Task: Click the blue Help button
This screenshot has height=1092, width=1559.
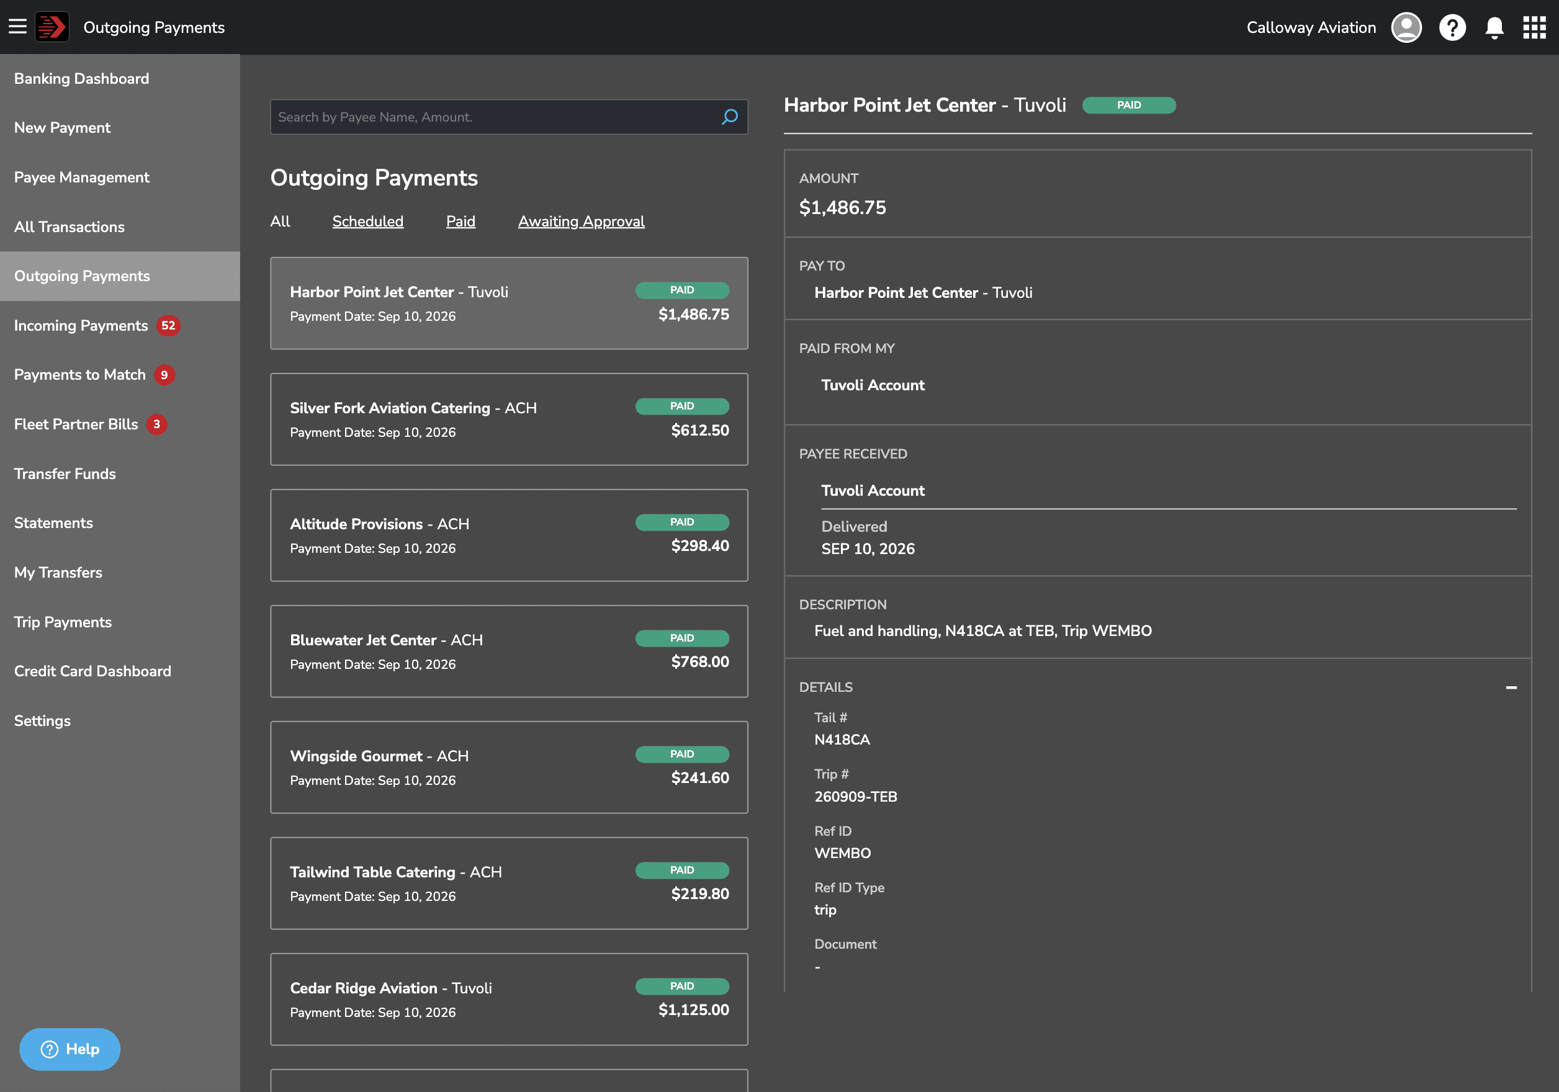Action: [x=70, y=1049]
